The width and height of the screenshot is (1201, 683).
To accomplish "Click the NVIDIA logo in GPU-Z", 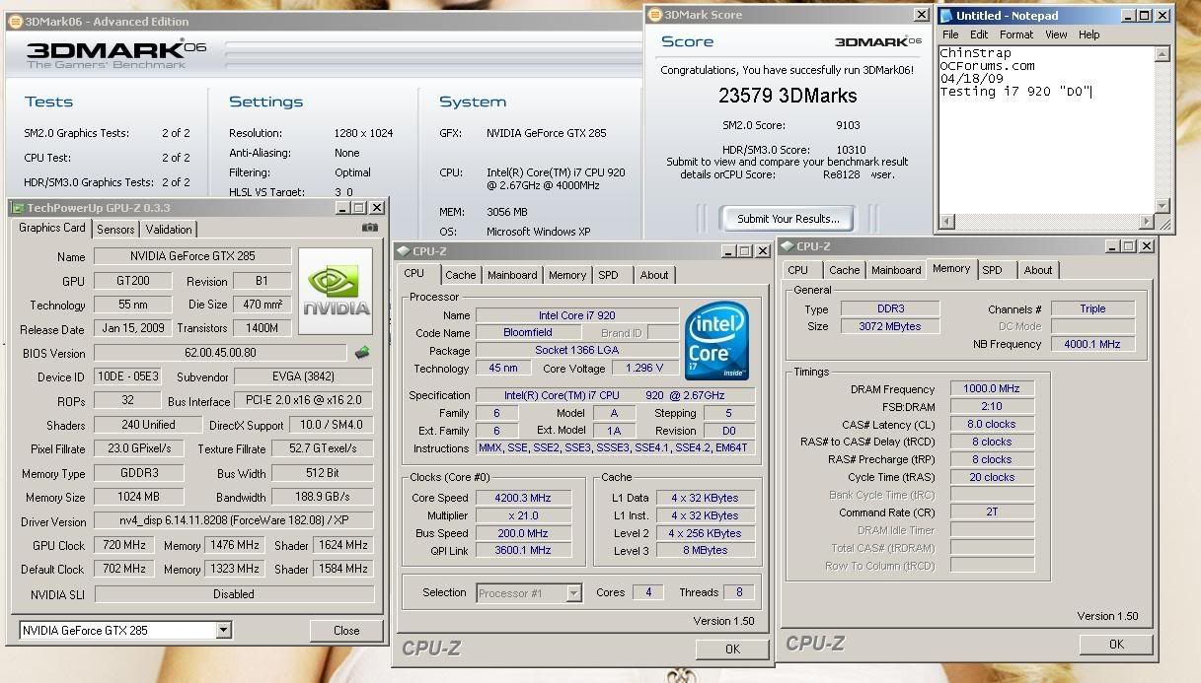I will coord(336,291).
